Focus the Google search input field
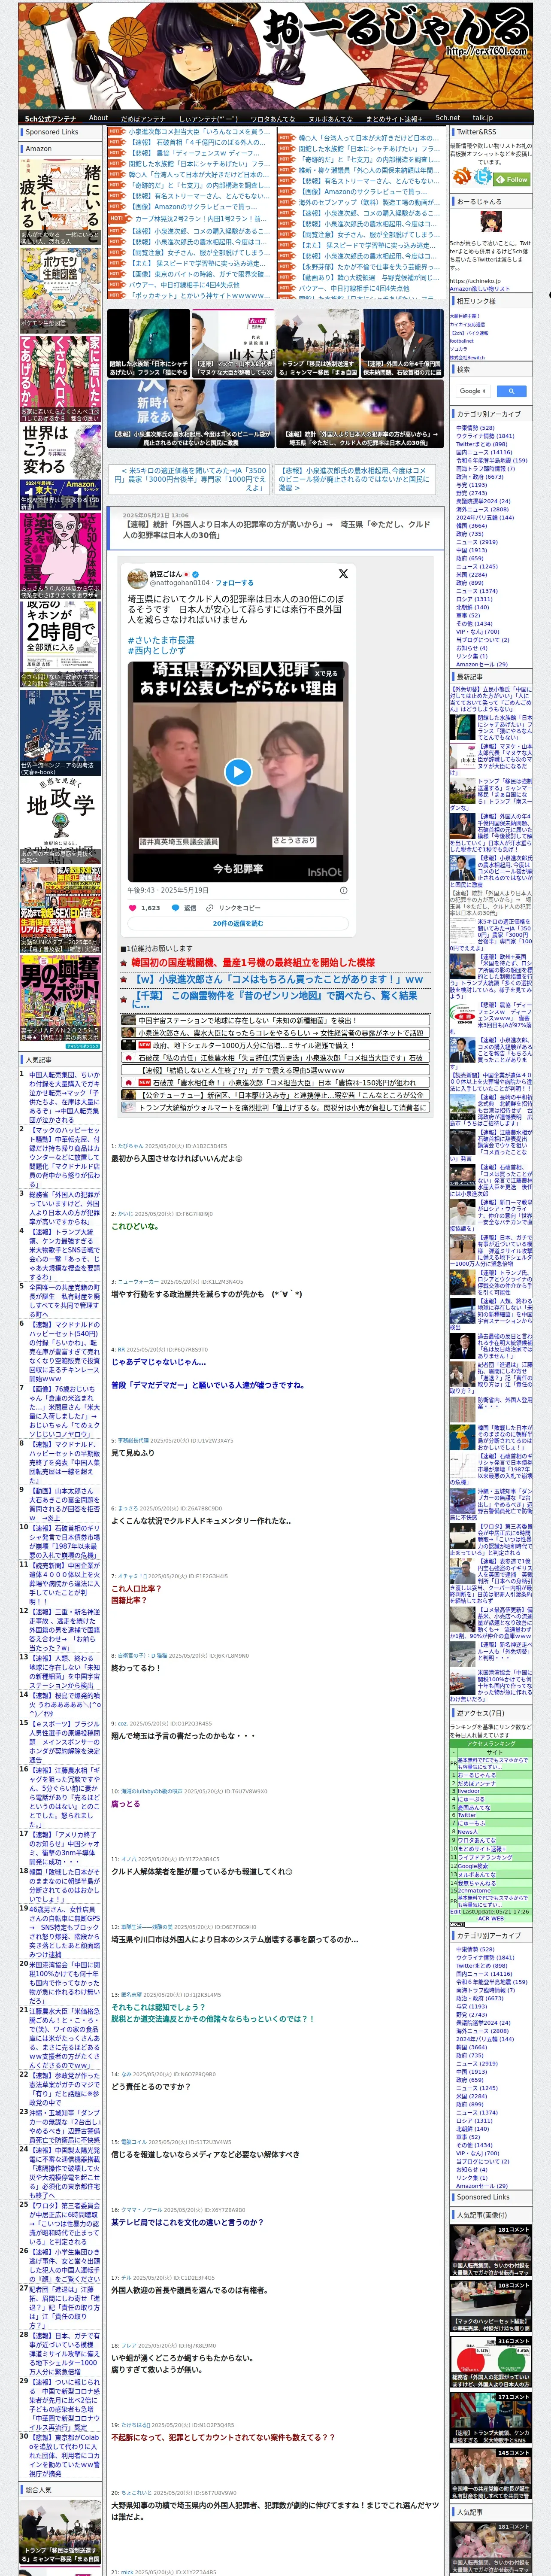The height and width of the screenshot is (2576, 551). (x=473, y=391)
